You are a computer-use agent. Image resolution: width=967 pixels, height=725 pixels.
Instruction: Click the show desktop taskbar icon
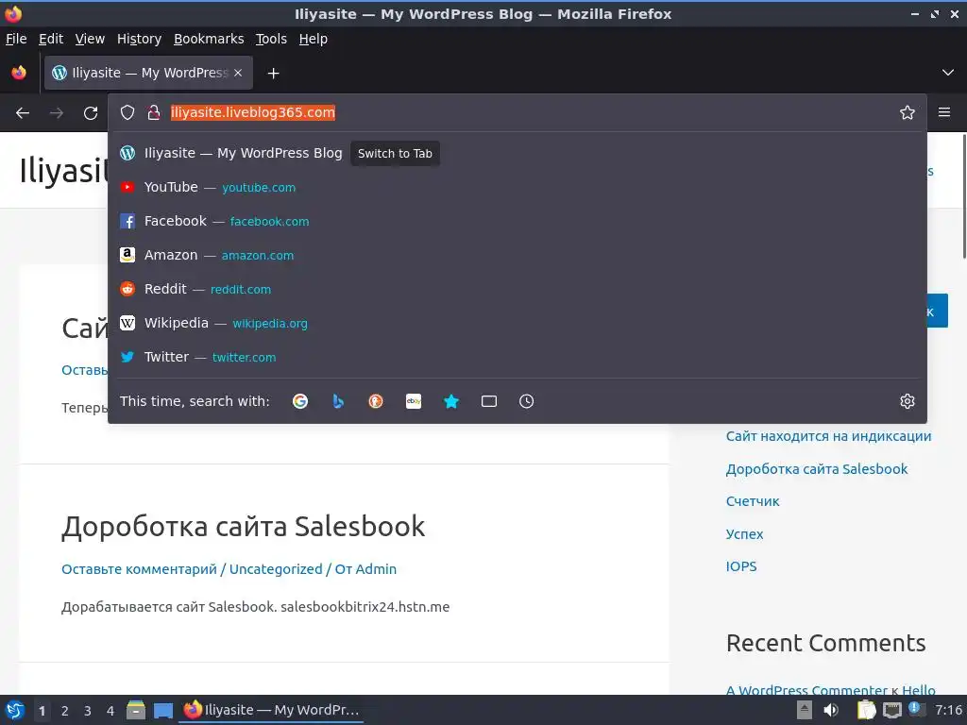pos(163,710)
